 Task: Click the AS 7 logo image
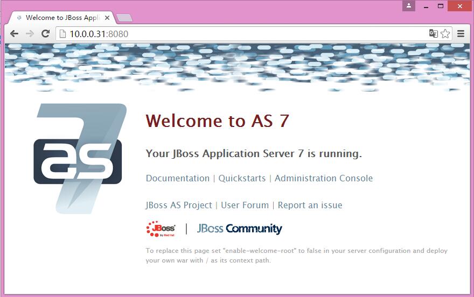click(x=80, y=159)
